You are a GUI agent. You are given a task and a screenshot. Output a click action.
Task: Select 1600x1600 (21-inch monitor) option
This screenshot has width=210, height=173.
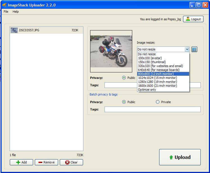[163, 86]
